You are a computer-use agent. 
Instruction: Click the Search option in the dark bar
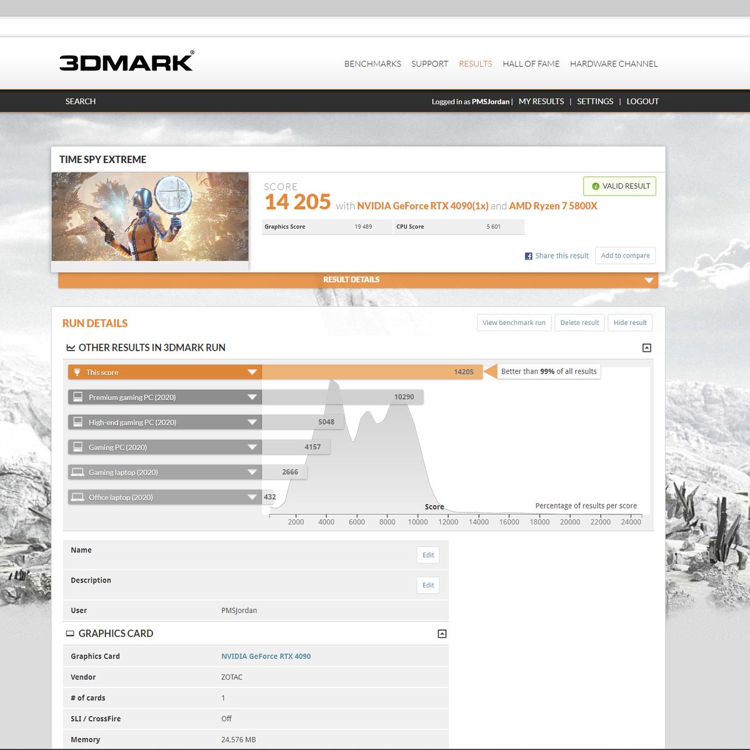pyautogui.click(x=80, y=101)
